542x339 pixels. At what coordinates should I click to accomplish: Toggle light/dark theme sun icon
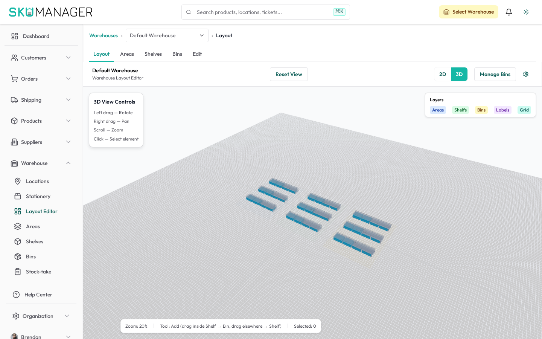526,12
